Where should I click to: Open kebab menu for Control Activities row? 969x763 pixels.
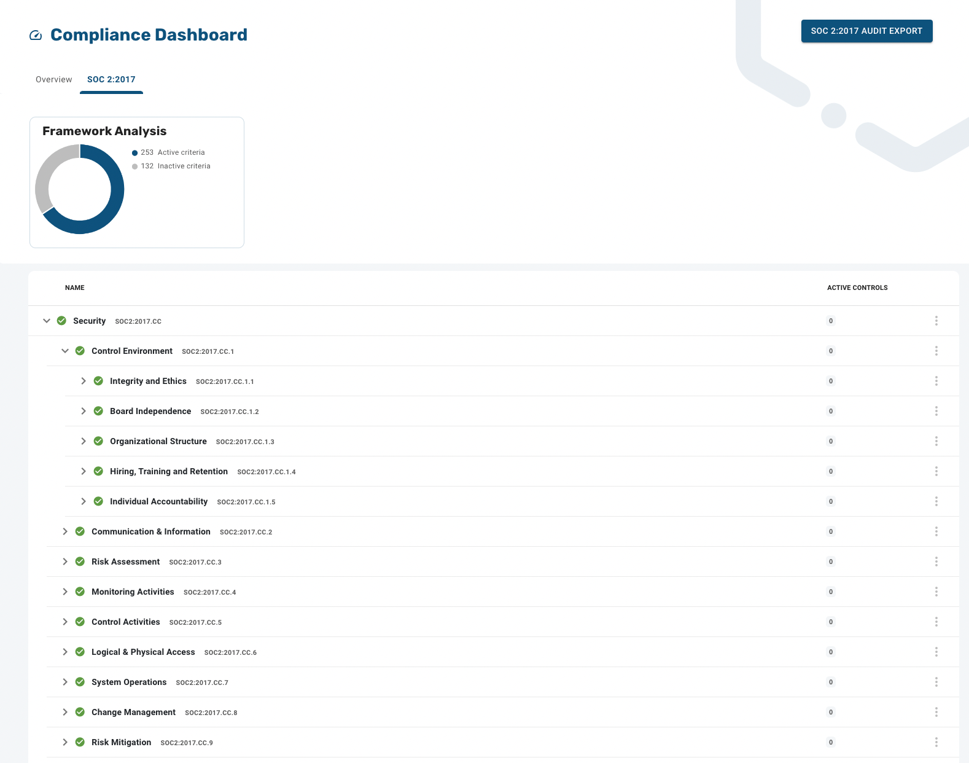tap(936, 622)
